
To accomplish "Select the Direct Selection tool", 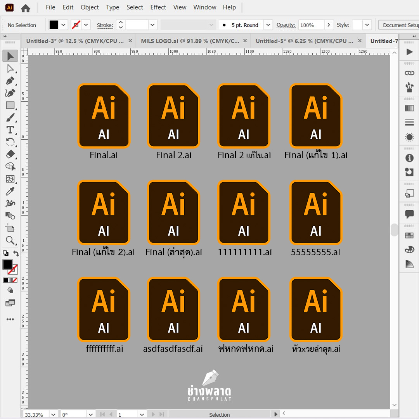I will pos(10,69).
